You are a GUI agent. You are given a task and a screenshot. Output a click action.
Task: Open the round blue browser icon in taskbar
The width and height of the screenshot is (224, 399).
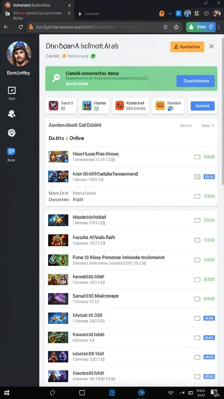[141, 392]
